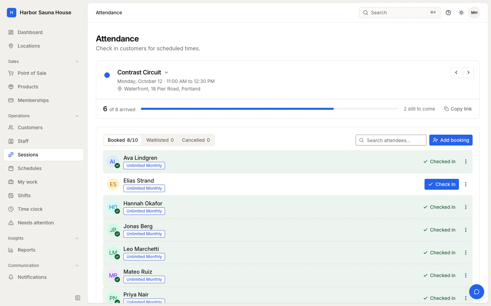Click the Add booking button
The image size is (491, 306).
point(451,140)
